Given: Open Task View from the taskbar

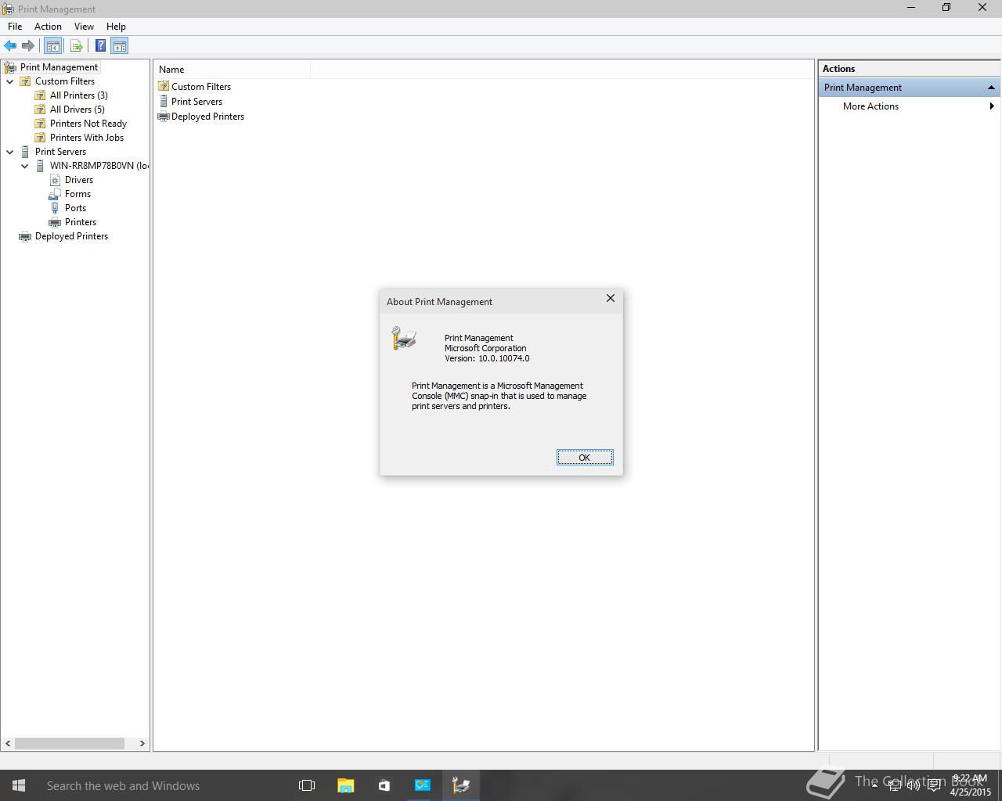Looking at the screenshot, I should click(307, 785).
